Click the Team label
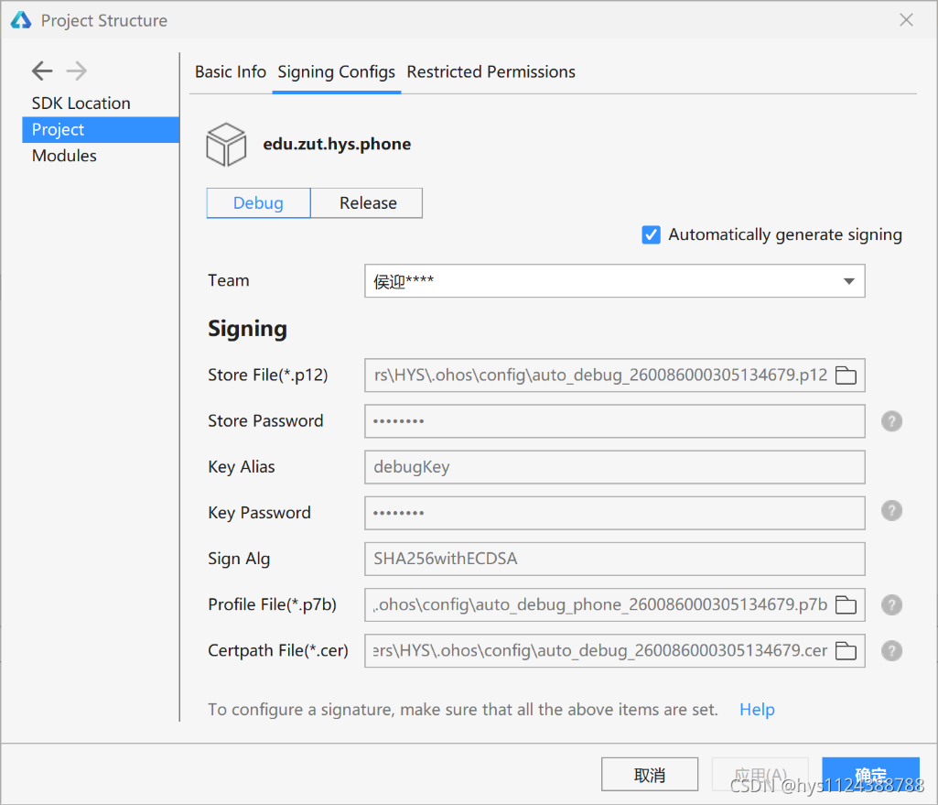938x805 pixels. tap(229, 281)
